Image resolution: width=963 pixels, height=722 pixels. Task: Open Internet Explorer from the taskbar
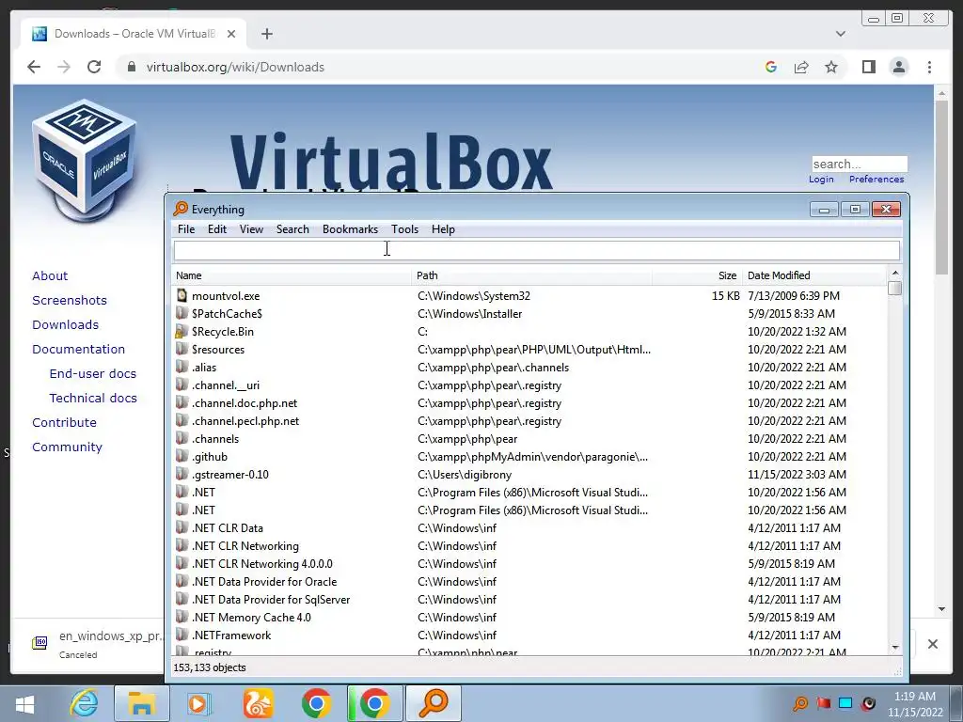click(x=84, y=703)
